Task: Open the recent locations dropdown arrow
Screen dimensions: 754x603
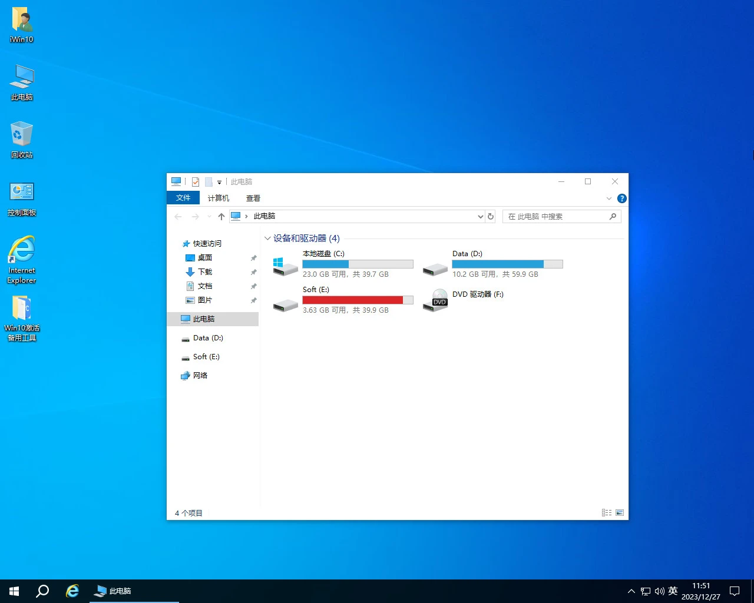Action: point(209,217)
